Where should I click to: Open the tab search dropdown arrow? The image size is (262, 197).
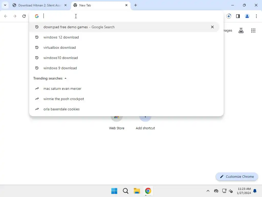tap(5, 5)
